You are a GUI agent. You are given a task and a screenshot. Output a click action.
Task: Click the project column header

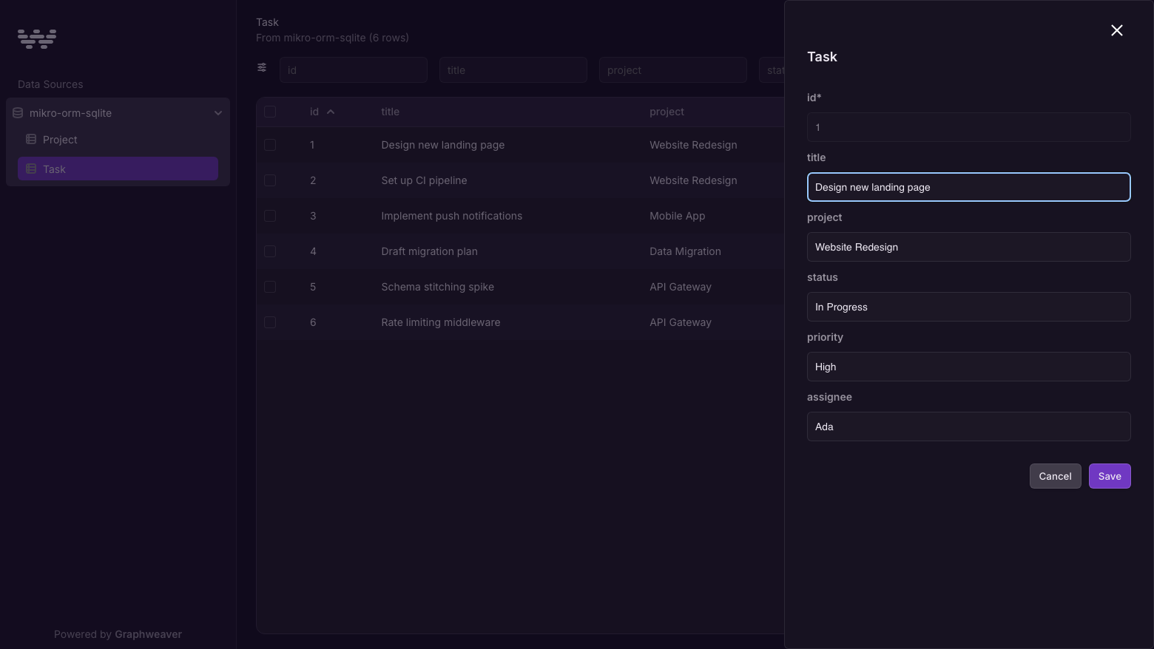[667, 112]
